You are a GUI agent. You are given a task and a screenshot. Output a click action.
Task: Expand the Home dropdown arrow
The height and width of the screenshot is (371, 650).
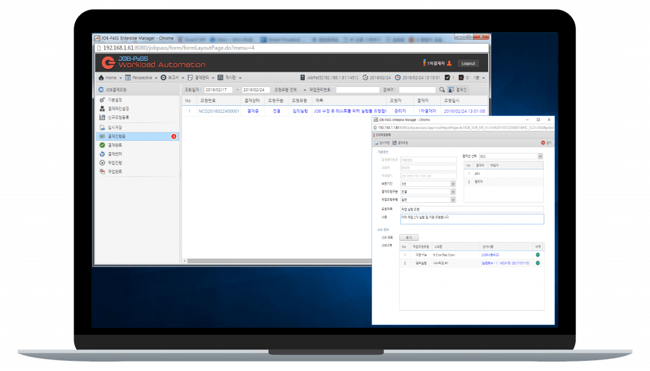121,78
